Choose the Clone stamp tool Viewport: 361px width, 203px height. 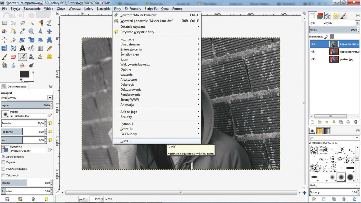pos(40,57)
